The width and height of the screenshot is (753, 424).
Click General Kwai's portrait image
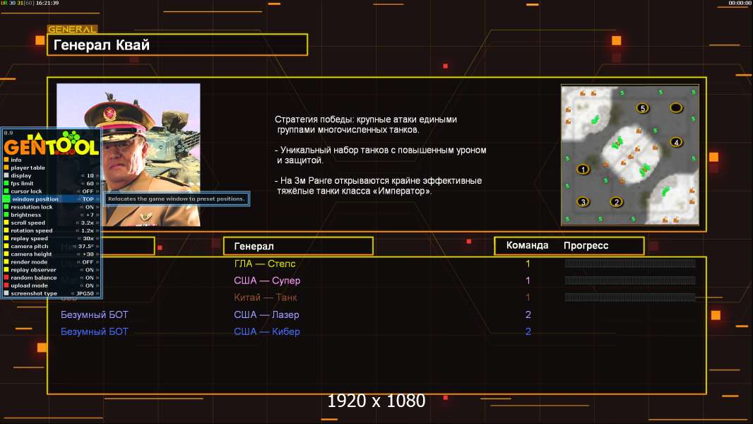tap(129, 155)
